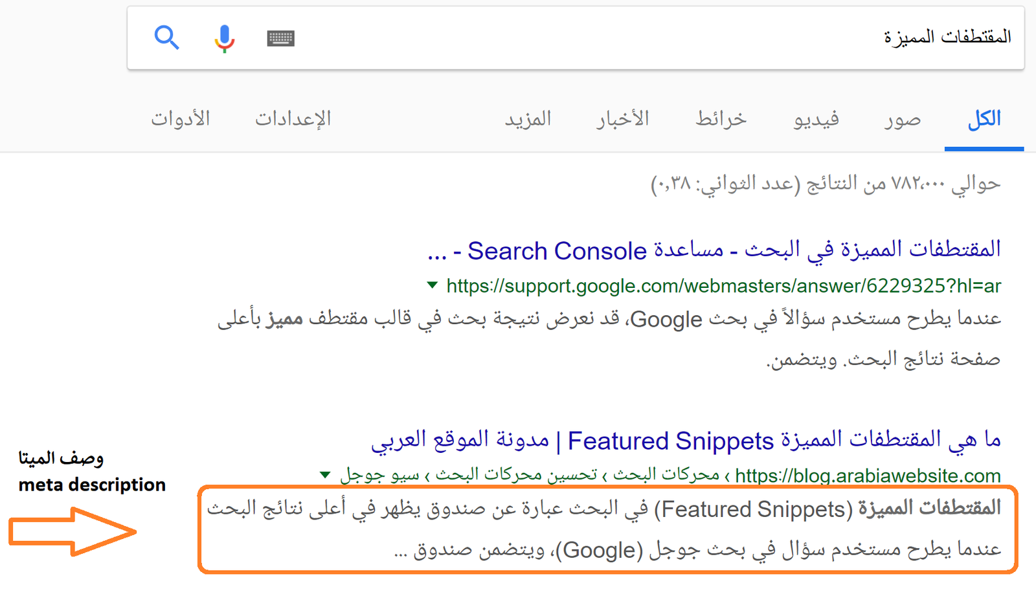
Task: Switch to the فيديو (Videos) tab
Action: pos(816,119)
